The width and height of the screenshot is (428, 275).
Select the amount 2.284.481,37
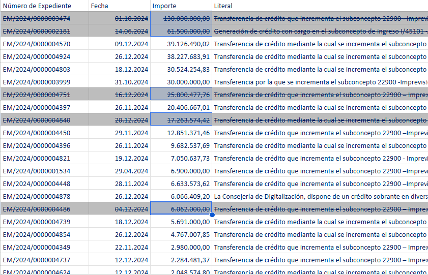pos(181,260)
